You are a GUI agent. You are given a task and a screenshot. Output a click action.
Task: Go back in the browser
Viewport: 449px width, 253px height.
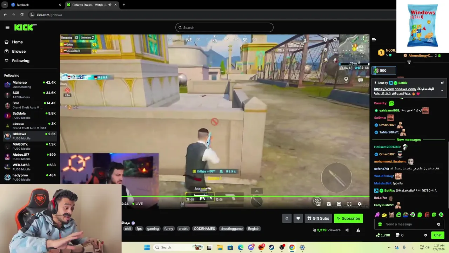click(x=5, y=15)
